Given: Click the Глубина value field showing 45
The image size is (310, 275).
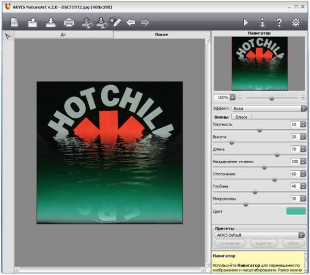Looking at the screenshot, I should (x=295, y=186).
